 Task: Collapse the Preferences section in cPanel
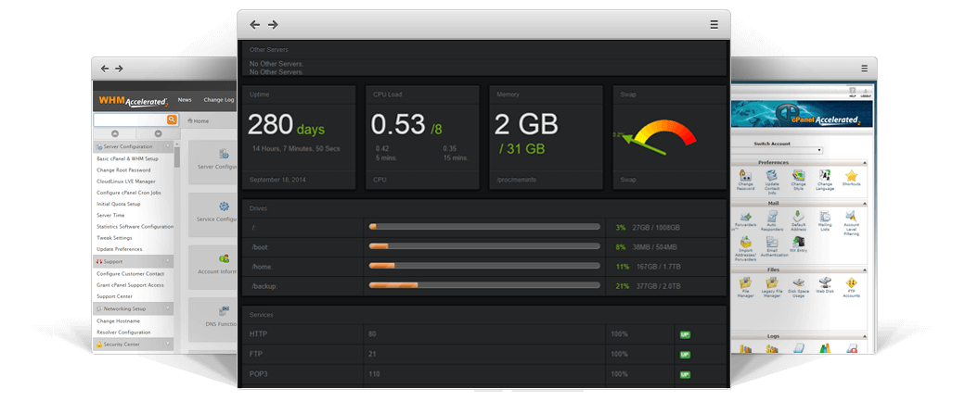click(865, 163)
